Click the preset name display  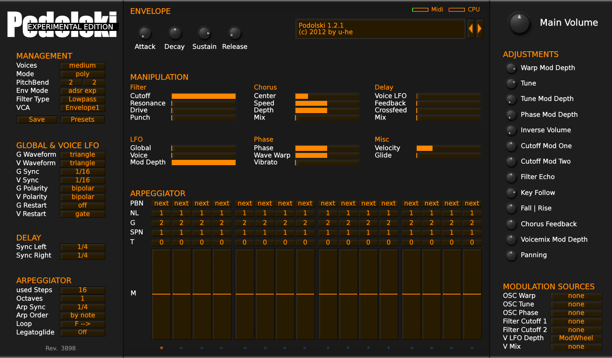[x=380, y=28]
